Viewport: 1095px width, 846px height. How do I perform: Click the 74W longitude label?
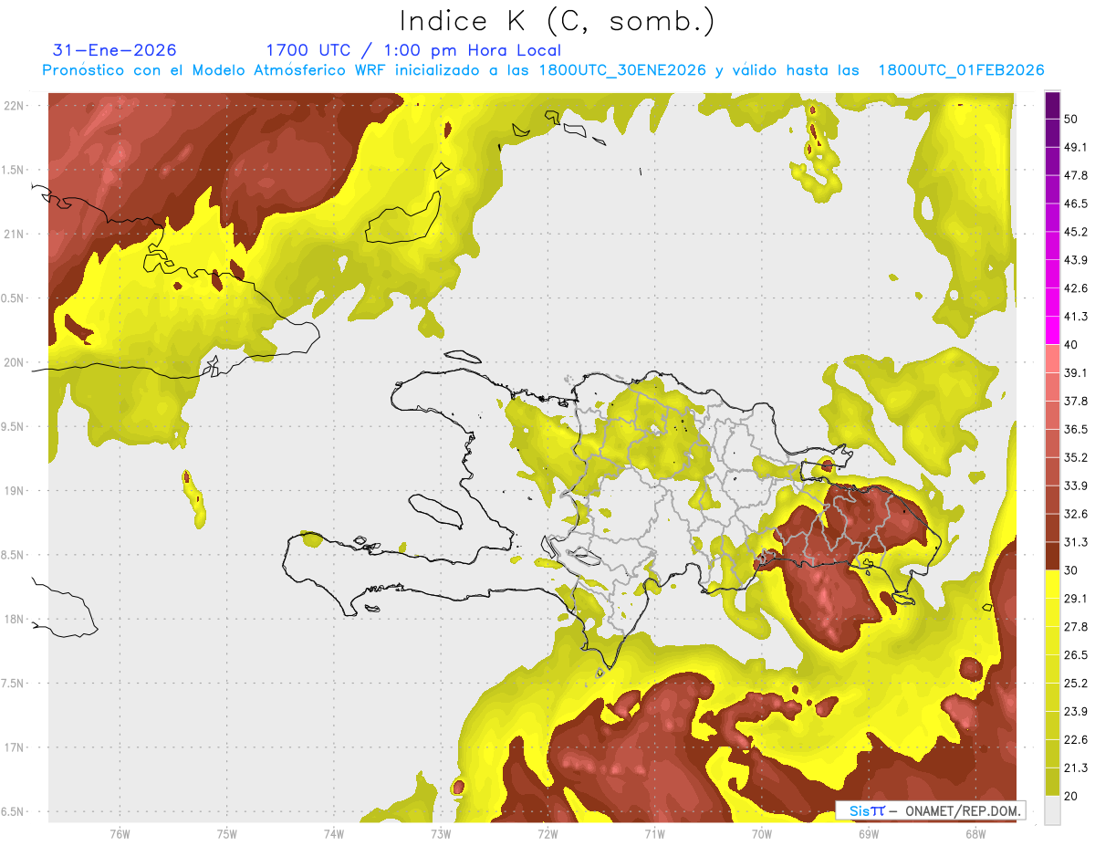tap(334, 833)
